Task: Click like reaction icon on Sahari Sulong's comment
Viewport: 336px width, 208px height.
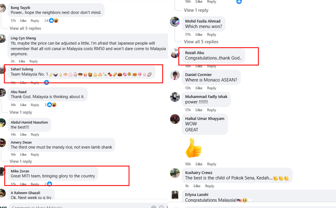Action: [46, 82]
